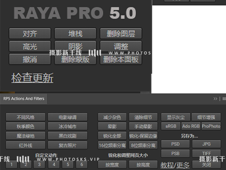
Task: Click 按宽度 resize button
Action: point(112,165)
